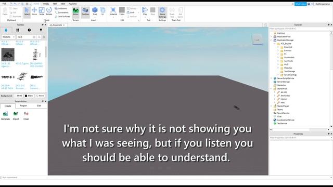Open the Color swatch picker
Image resolution: width=333 pixels, height=187 pixels.
tap(122, 11)
